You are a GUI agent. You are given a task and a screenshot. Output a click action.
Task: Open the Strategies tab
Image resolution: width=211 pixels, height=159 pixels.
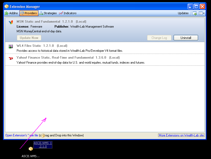click(x=48, y=13)
